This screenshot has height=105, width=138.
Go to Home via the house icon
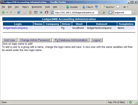30,12
